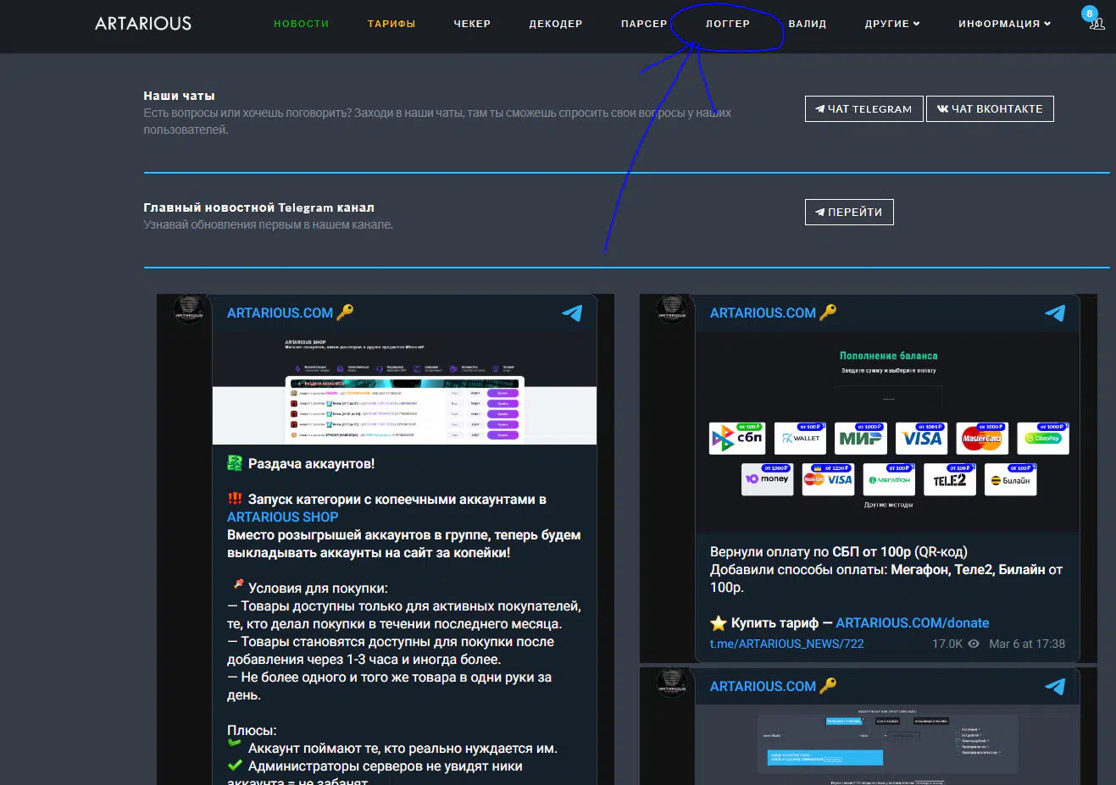Image resolution: width=1116 pixels, height=785 pixels.
Task: Click the ЮMoney payment logo
Action: [767, 479]
